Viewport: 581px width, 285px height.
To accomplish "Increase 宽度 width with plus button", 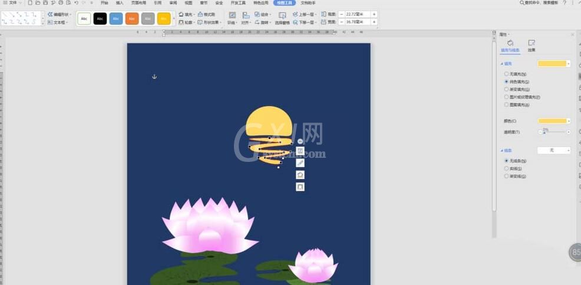I will (374, 22).
